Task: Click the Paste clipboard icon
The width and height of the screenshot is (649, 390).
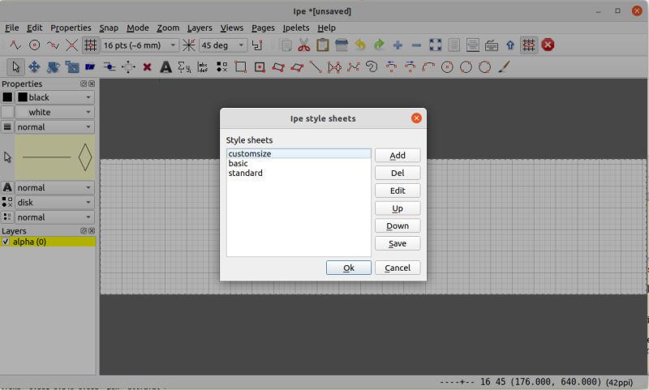Action: coord(322,45)
